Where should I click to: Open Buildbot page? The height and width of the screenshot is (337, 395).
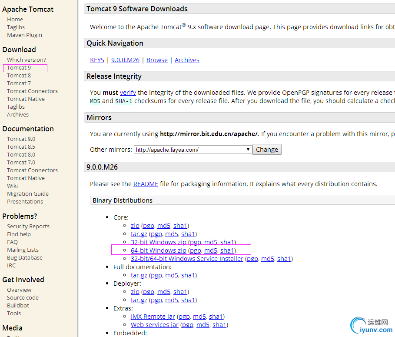click(18, 306)
